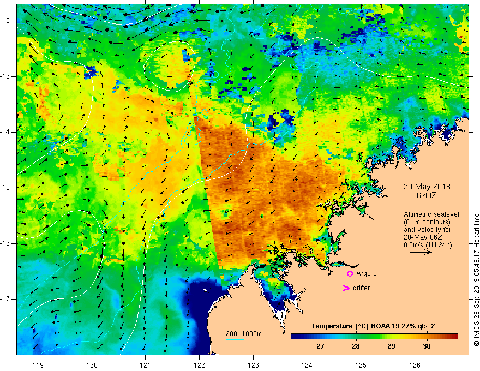Click the 124 longitude axis label

(x=307, y=365)
